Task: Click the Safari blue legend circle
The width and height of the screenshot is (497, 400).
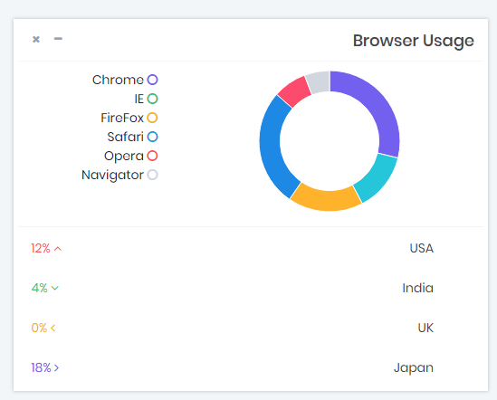Action: click(152, 137)
